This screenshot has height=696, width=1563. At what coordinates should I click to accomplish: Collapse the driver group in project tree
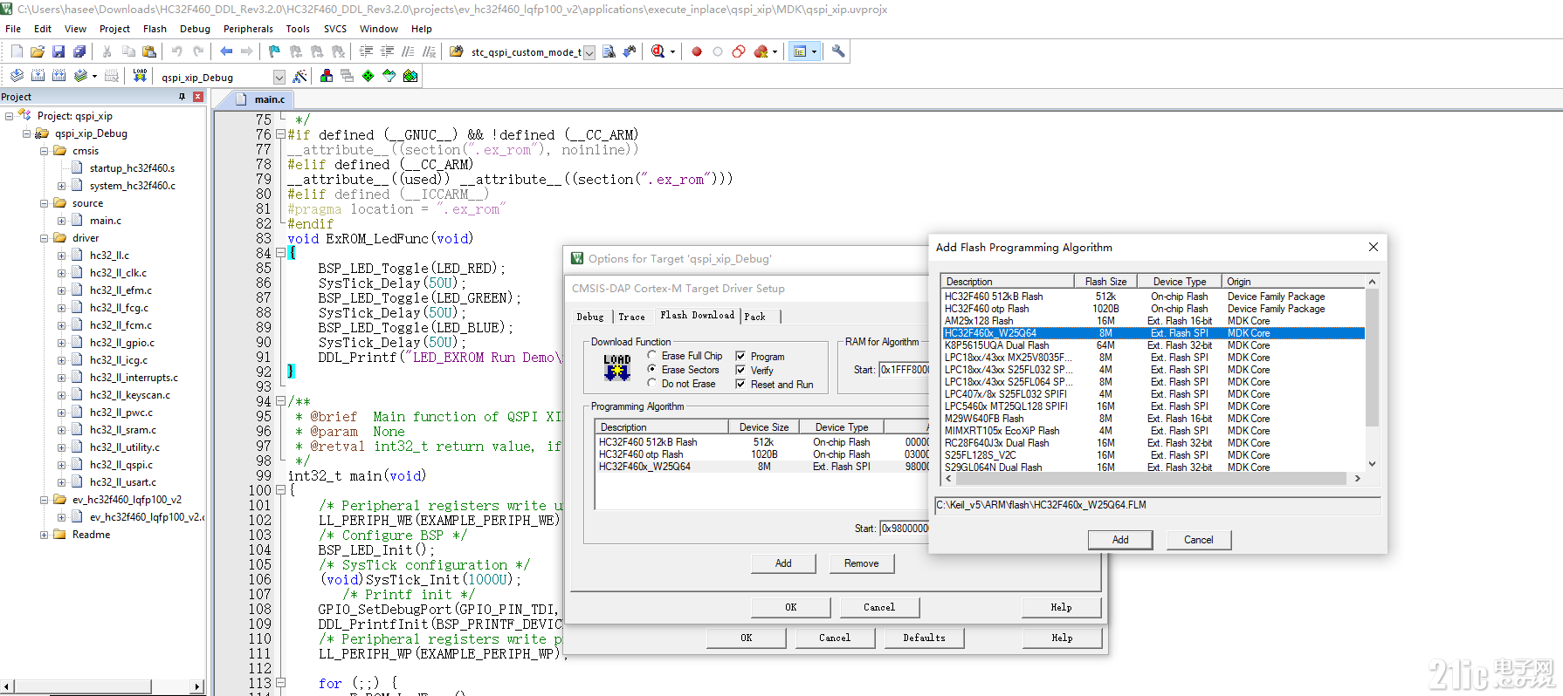[44, 238]
